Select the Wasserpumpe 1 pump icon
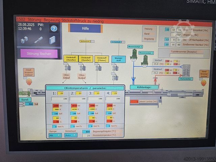 [145, 60]
